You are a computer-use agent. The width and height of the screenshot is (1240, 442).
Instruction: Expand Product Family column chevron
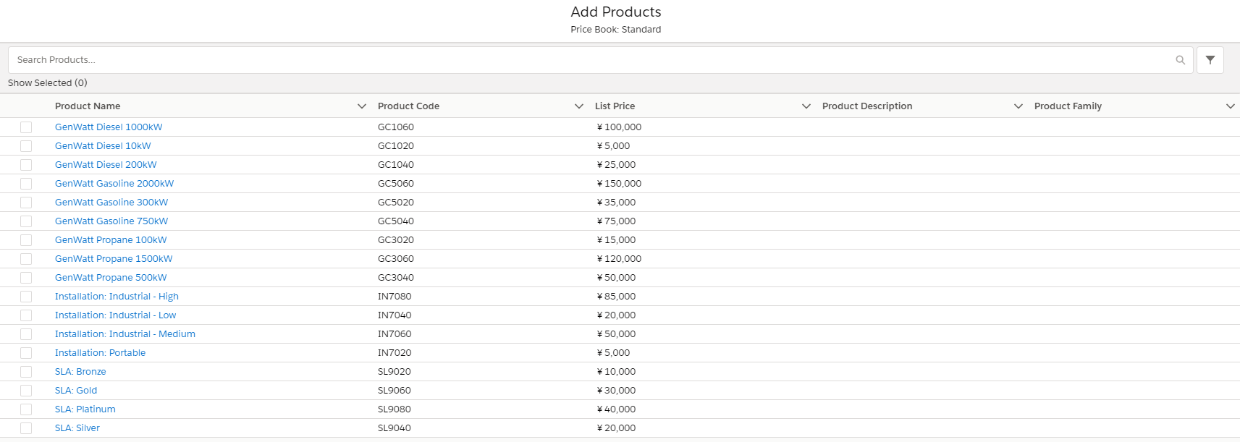(1230, 106)
